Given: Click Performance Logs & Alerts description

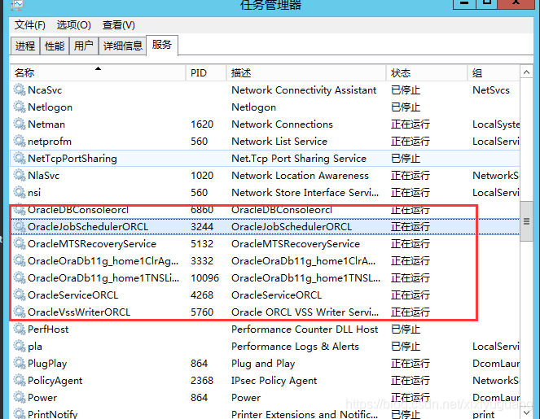Looking at the screenshot, I should coord(295,346).
